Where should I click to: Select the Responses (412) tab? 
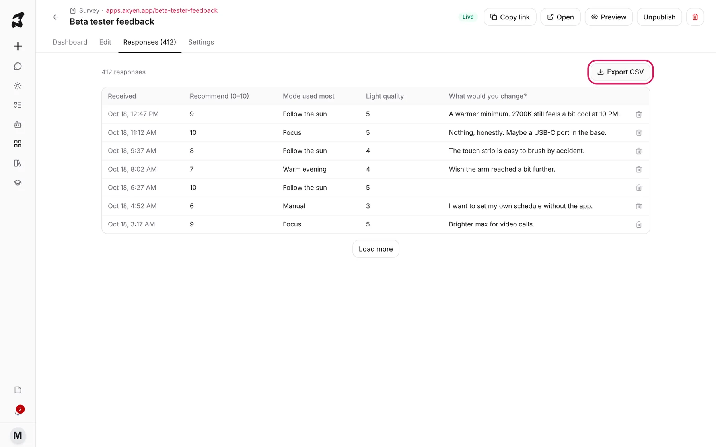click(150, 42)
